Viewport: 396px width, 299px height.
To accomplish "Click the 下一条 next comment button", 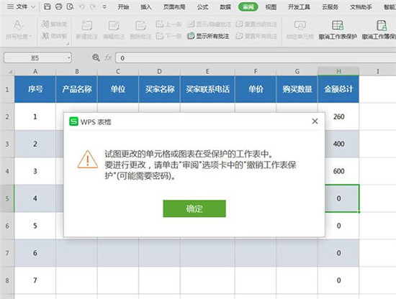I will pos(168,36).
